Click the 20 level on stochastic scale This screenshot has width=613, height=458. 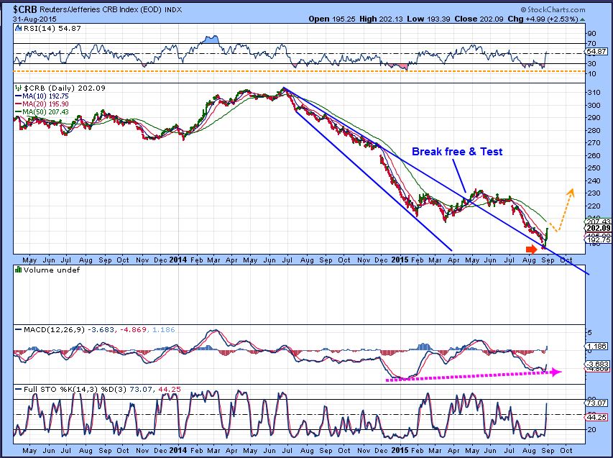pyautogui.click(x=591, y=429)
